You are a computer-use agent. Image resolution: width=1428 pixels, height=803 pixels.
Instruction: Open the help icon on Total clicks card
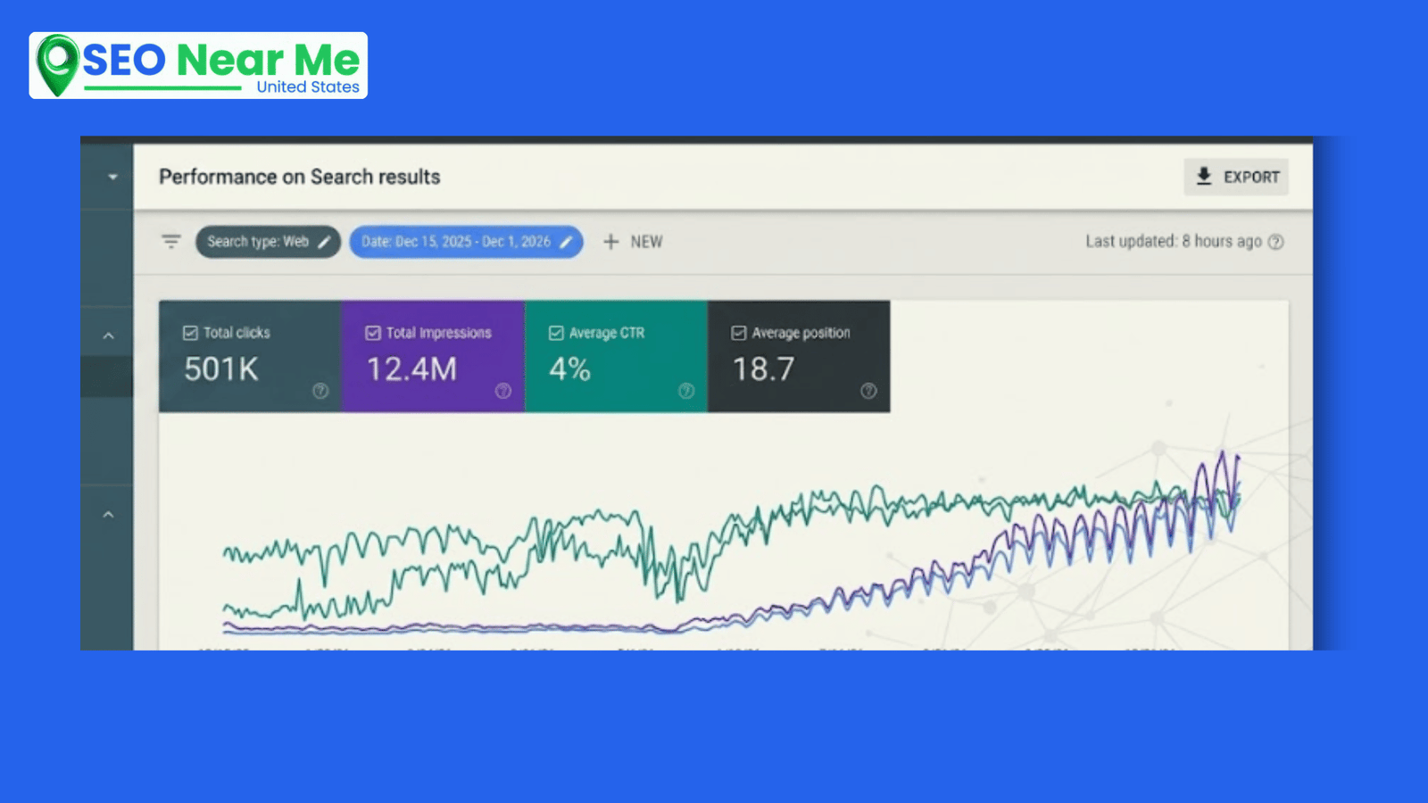(x=320, y=391)
